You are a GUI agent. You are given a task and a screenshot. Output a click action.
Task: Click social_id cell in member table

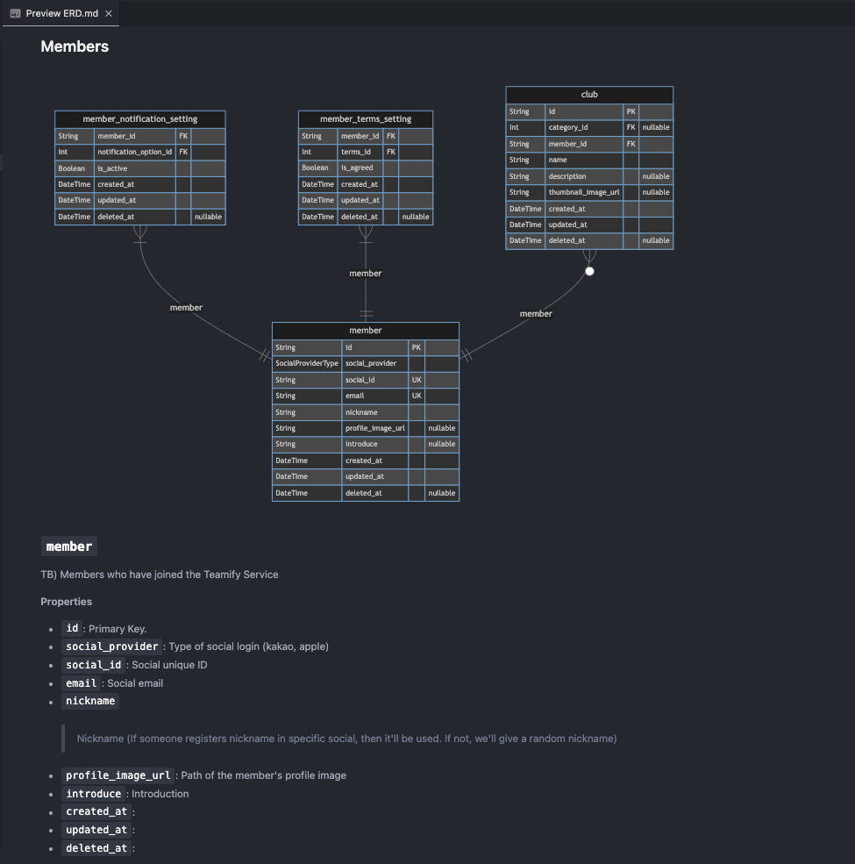tap(375, 380)
